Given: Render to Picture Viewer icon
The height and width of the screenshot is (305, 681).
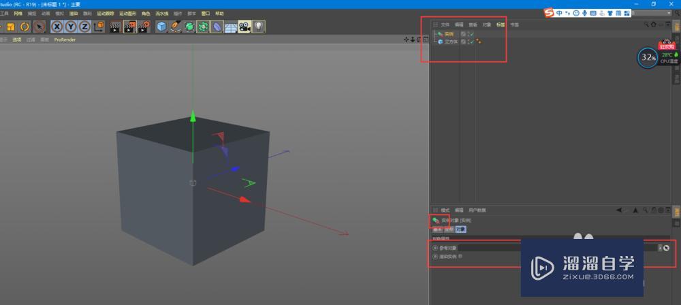Looking at the screenshot, I should [129, 27].
